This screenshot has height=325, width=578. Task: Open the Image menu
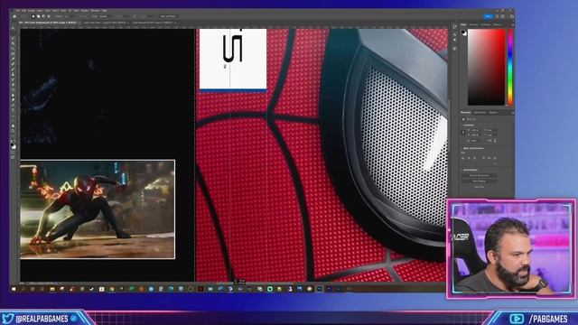pos(31,11)
